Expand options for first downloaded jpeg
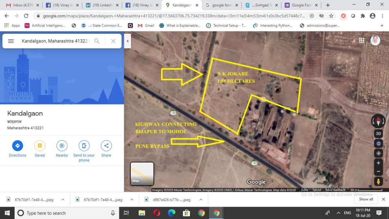The image size is (389, 219). [63, 200]
